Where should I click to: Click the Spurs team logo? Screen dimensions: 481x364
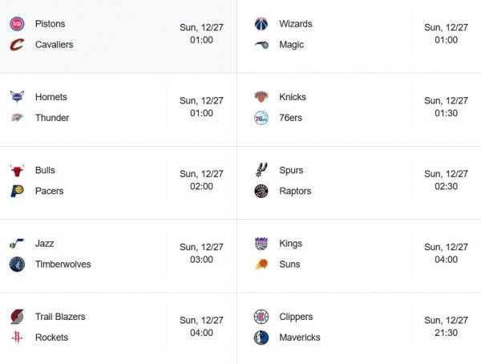pos(261,170)
